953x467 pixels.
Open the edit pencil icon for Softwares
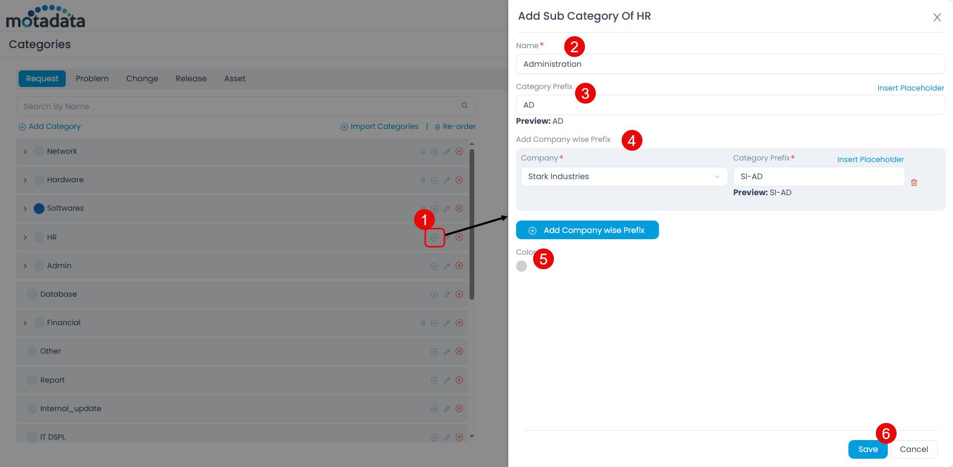(x=447, y=208)
